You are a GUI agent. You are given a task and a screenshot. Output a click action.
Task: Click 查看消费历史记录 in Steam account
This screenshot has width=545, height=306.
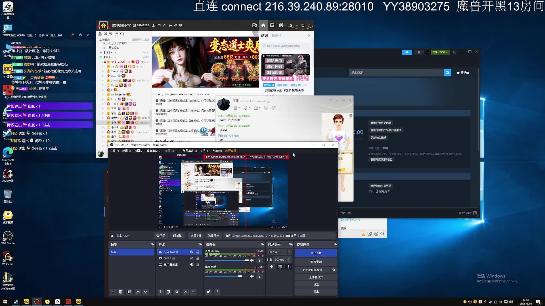[381, 123]
